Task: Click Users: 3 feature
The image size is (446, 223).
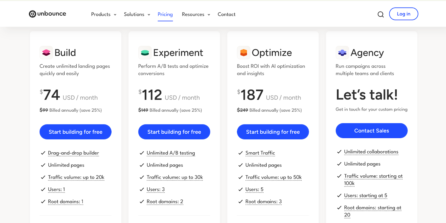Action: (x=156, y=190)
